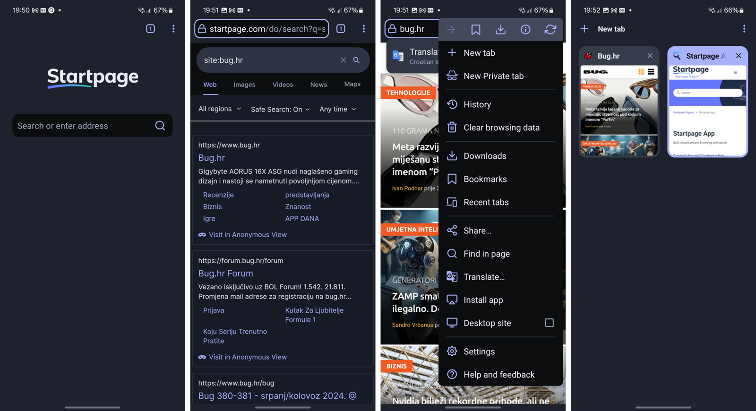Open the APP DANA sitelink
Screen dimensions: 756x411
point(302,218)
